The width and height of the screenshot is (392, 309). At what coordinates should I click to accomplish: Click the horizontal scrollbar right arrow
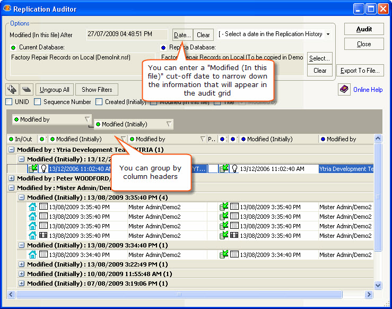[x=369, y=294]
